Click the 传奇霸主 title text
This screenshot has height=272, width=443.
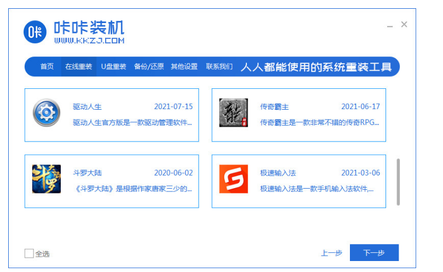click(274, 107)
